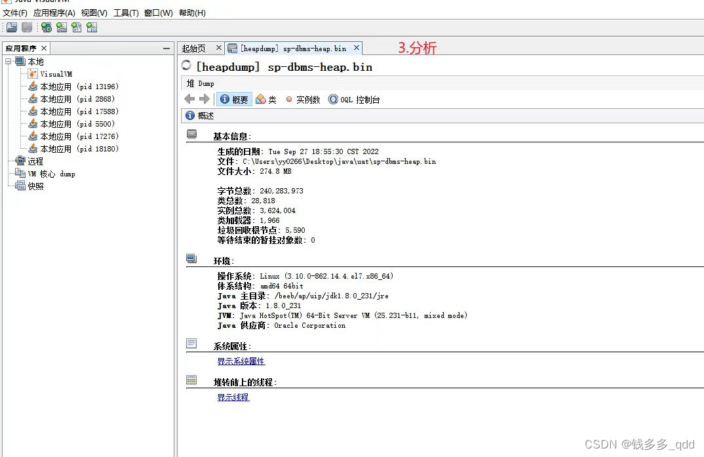Click the add JMX connection toolbar icon

(x=61, y=27)
